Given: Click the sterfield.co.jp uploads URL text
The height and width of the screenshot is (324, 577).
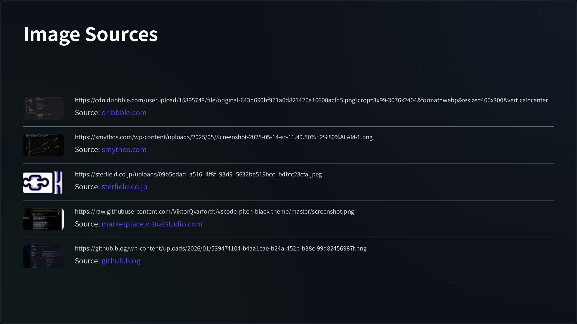Looking at the screenshot, I should (198, 174).
